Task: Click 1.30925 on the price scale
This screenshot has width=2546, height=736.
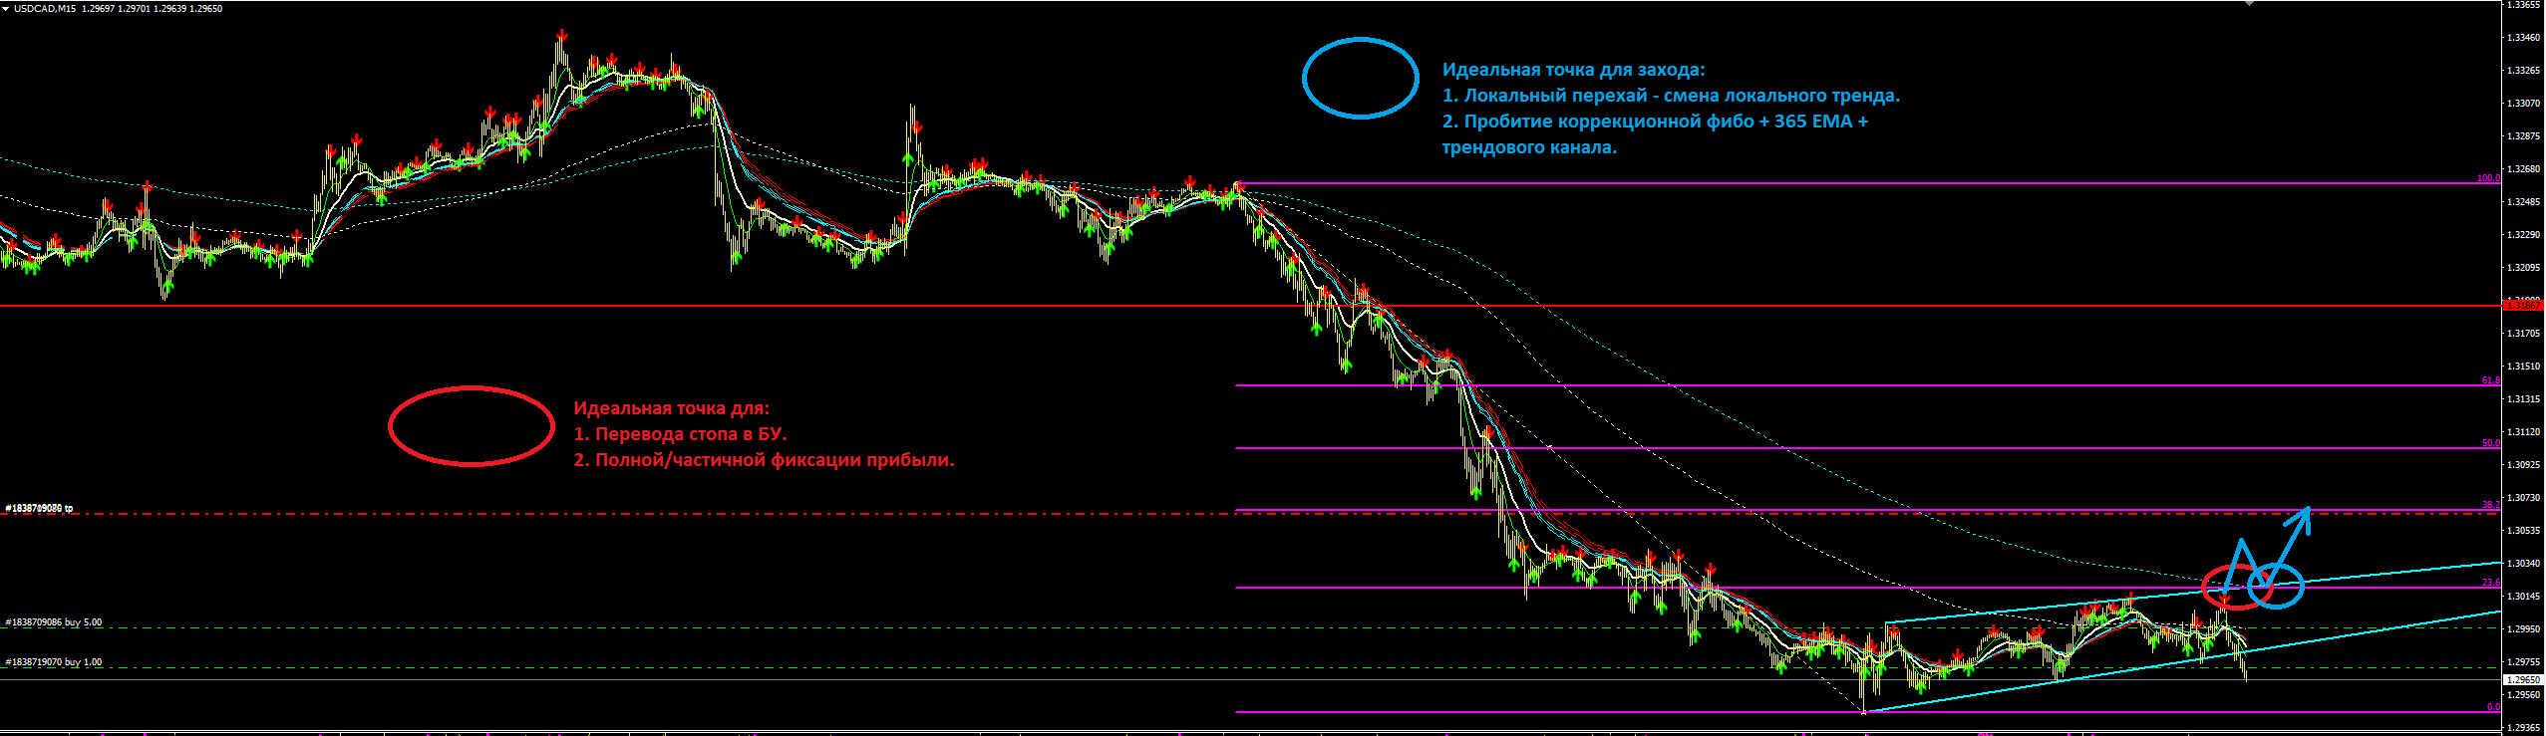Action: (2523, 465)
